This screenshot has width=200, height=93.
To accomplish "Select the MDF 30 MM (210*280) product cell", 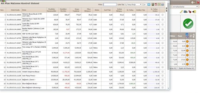I will [x=34, y=34].
